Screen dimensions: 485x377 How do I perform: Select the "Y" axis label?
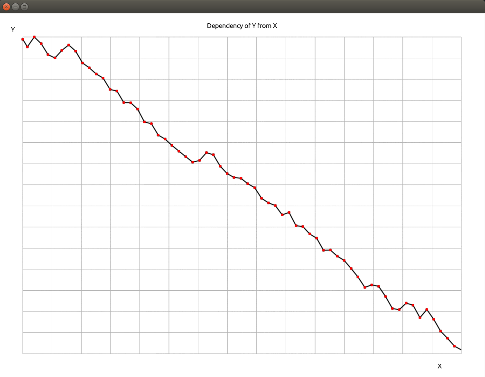[x=13, y=29]
